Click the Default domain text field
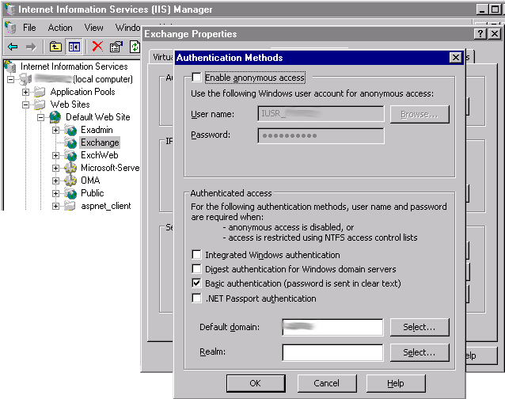The image size is (505, 399). 332,327
